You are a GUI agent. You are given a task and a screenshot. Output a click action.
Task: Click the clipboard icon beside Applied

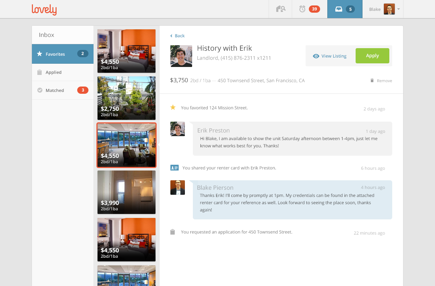click(x=40, y=72)
